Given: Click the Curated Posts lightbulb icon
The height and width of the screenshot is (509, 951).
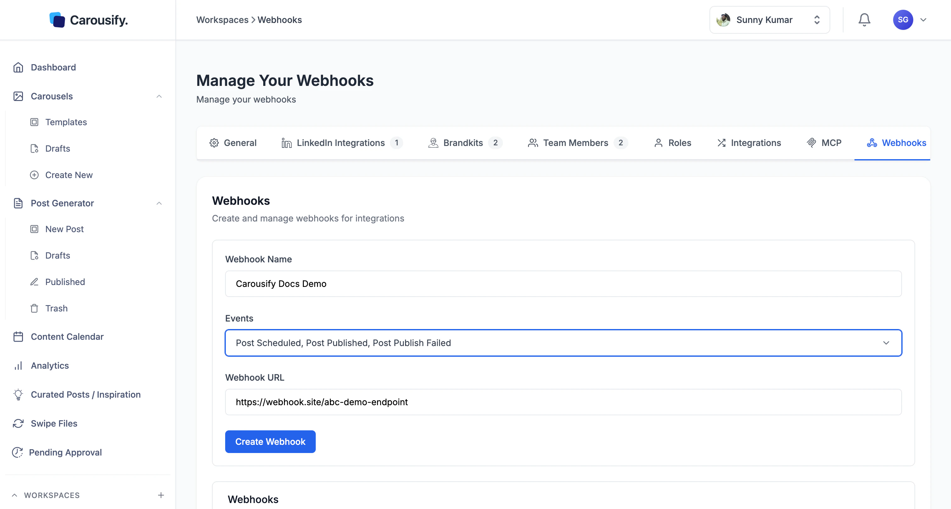Looking at the screenshot, I should tap(18, 394).
